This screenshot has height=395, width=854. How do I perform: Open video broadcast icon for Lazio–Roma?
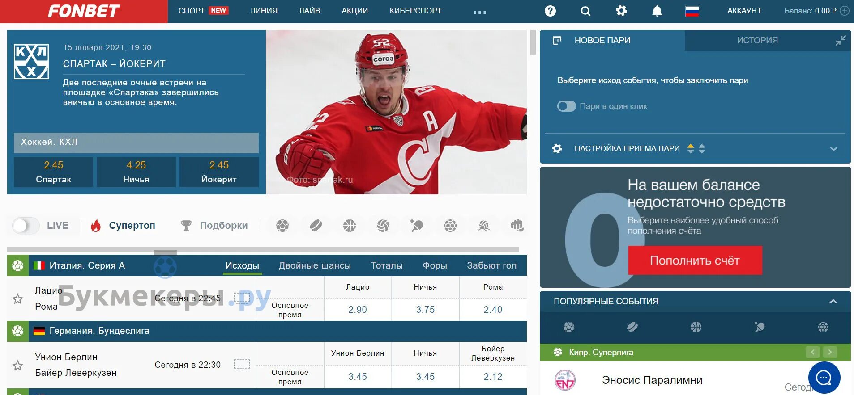242,298
